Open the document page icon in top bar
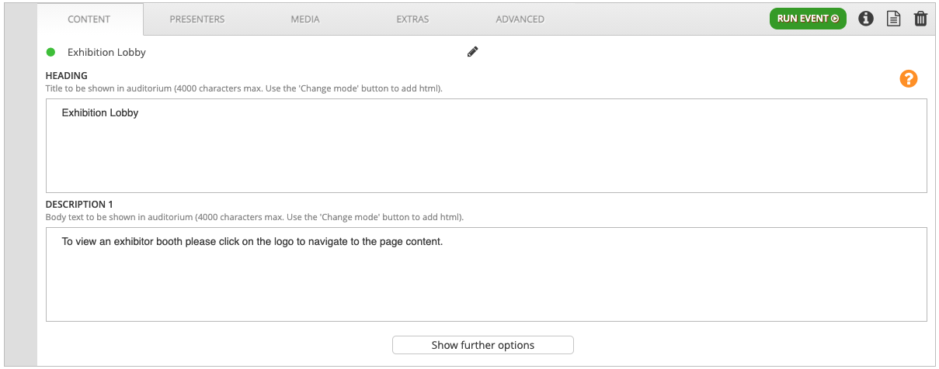The height and width of the screenshot is (369, 939). 894,19
